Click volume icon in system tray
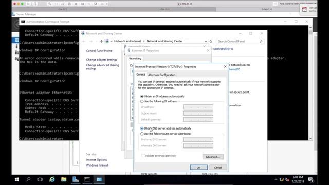Screen dimensions: 329x185 287,180
